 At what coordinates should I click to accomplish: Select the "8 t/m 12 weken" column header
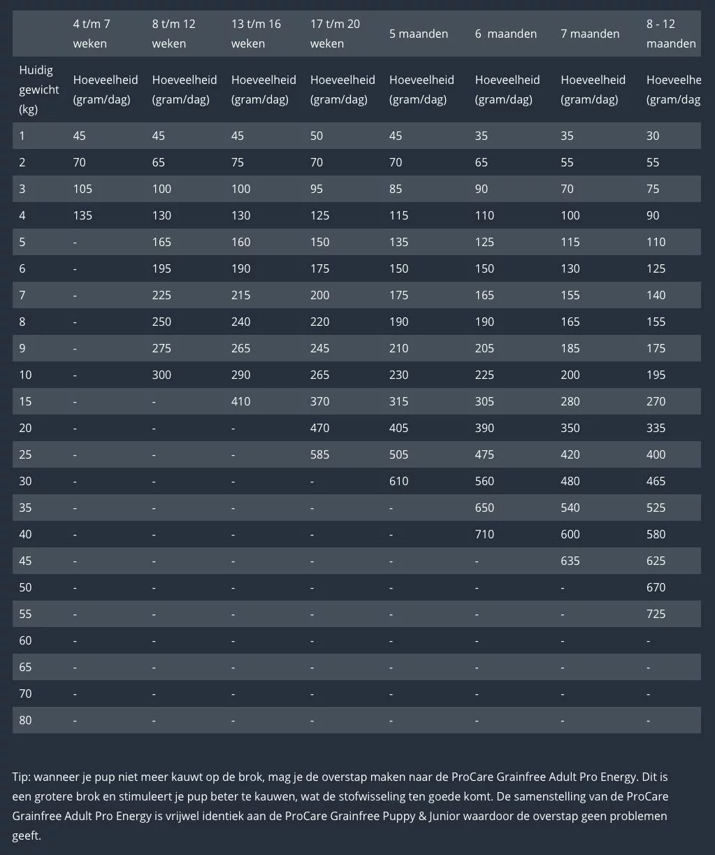pos(173,34)
